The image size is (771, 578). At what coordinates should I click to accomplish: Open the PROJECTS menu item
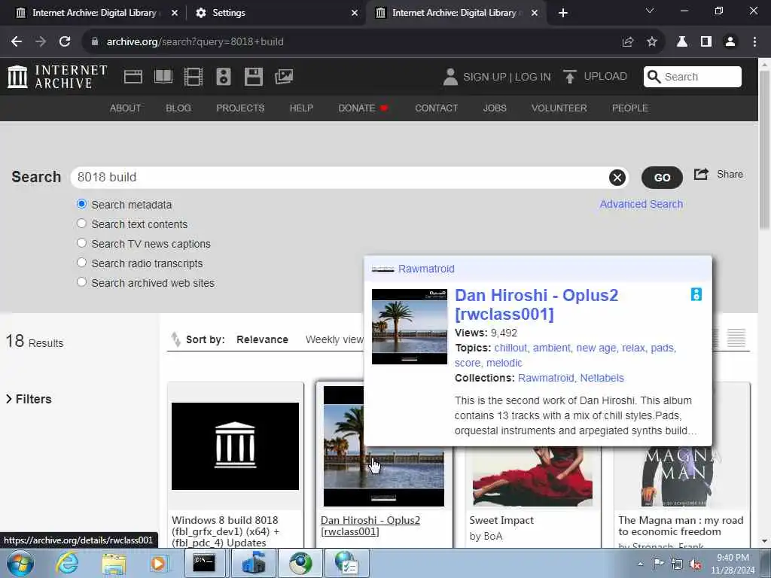point(240,108)
